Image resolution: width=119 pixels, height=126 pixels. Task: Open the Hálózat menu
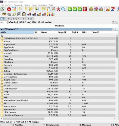coord(27,5)
